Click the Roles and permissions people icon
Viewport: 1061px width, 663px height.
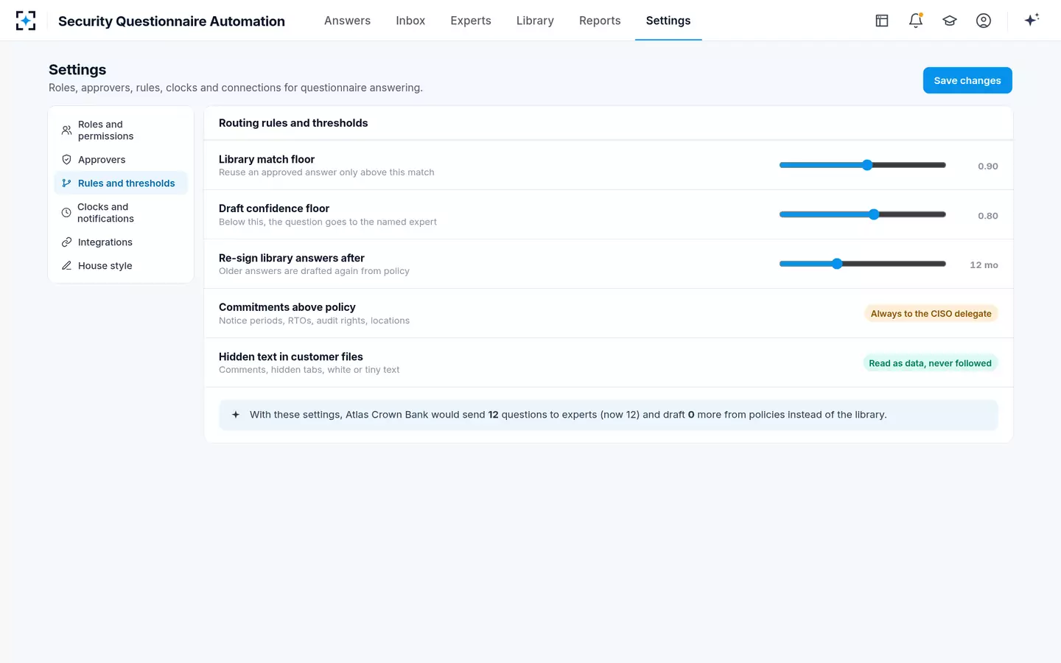click(66, 130)
